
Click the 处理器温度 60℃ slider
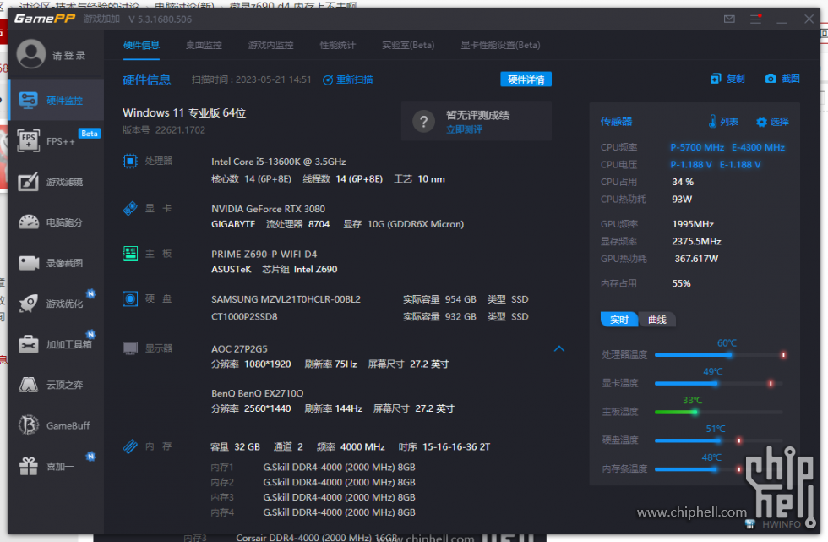720,355
